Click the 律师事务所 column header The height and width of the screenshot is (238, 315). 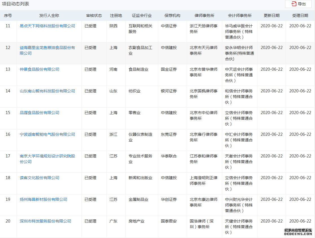[204, 16]
